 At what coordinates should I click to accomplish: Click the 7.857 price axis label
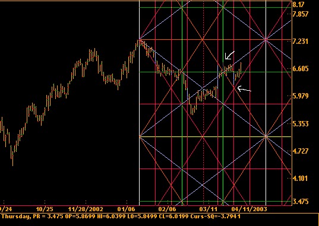coord(301,14)
